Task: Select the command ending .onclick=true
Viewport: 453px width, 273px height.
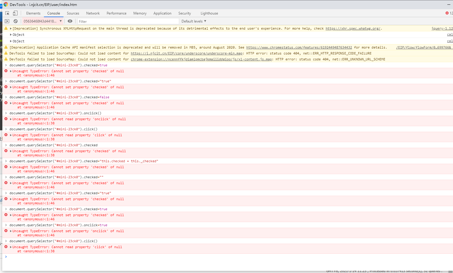Action: point(58,225)
